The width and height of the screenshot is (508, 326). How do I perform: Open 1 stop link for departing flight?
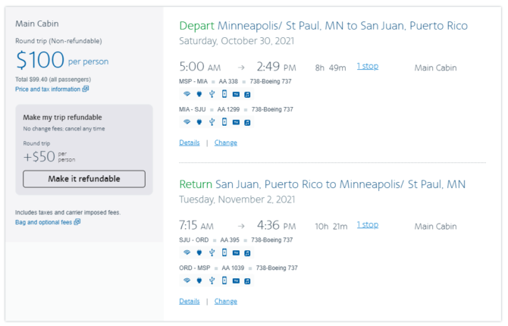point(368,66)
